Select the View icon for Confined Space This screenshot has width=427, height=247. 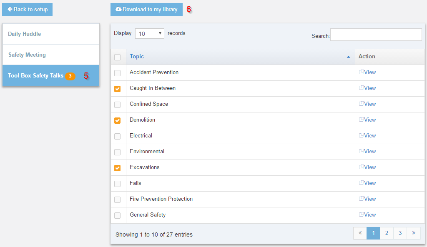(x=361, y=104)
